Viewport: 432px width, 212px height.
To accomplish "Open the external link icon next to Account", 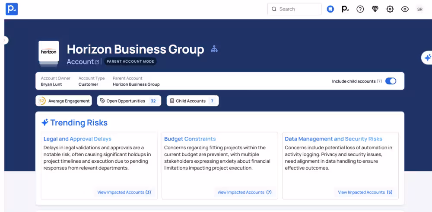I will click(x=97, y=62).
